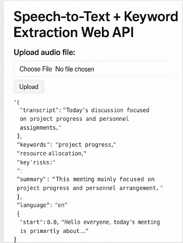Click the Choose File button

point(35,69)
